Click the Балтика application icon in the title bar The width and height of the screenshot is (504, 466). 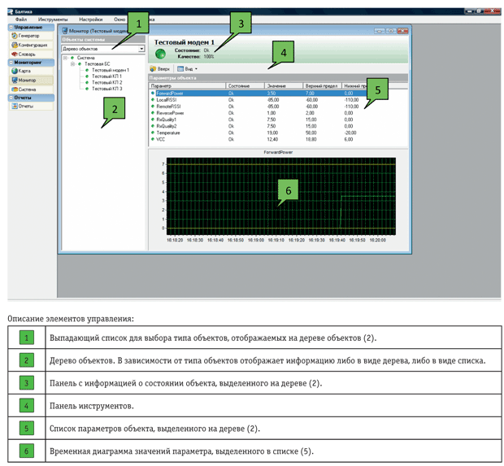11,11
